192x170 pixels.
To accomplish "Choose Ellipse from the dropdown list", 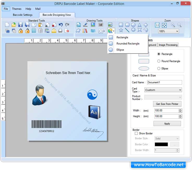I will [128, 50].
